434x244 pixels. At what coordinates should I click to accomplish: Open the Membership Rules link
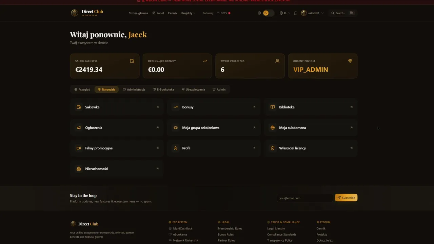click(230, 228)
